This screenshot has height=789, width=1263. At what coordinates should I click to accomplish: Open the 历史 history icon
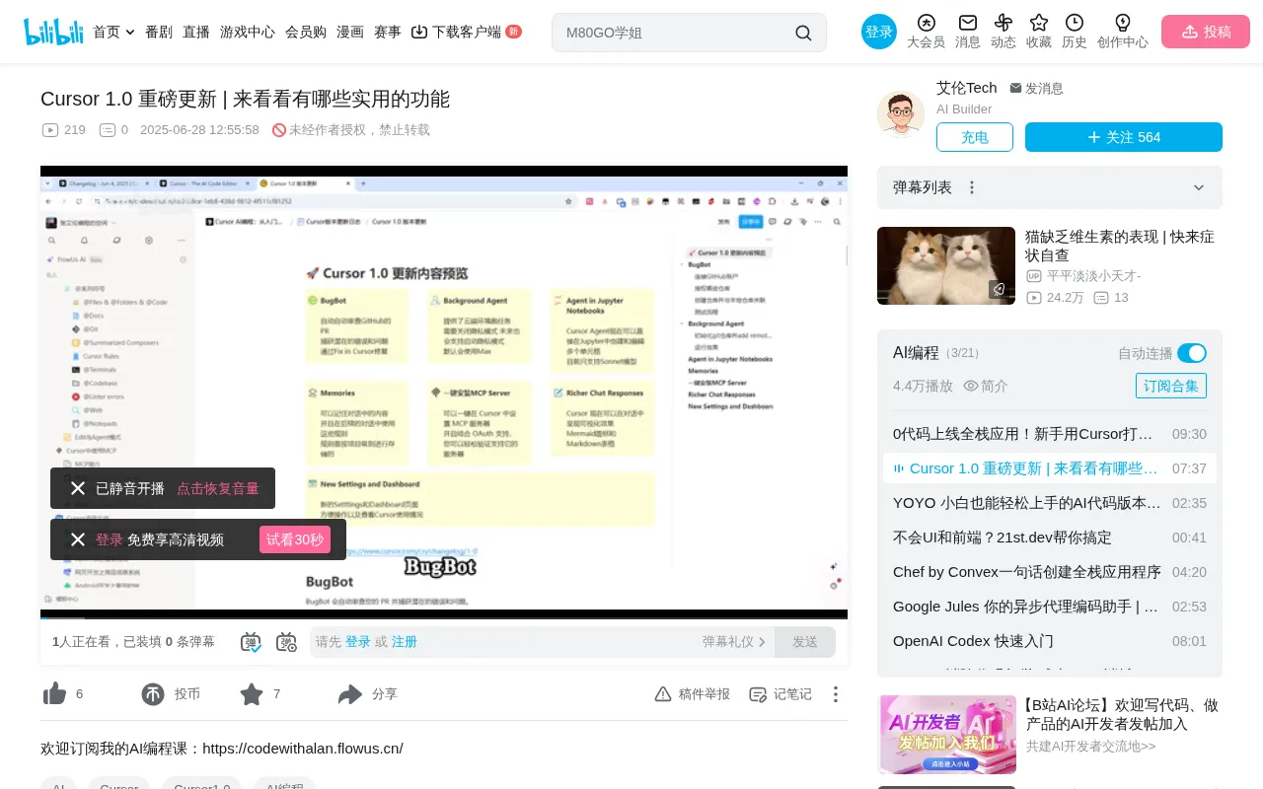click(x=1075, y=23)
